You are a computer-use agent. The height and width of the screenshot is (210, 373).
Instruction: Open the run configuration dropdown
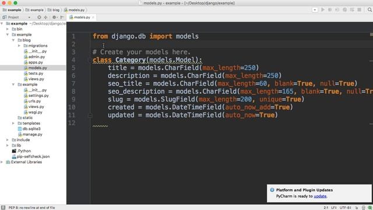coord(315,10)
